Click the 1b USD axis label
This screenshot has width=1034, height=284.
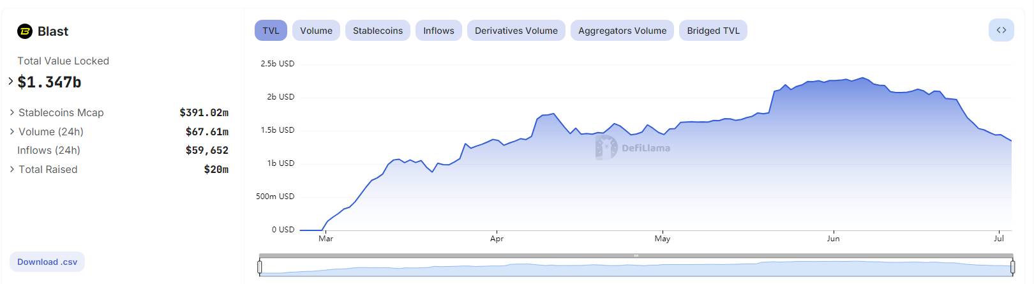[281, 163]
